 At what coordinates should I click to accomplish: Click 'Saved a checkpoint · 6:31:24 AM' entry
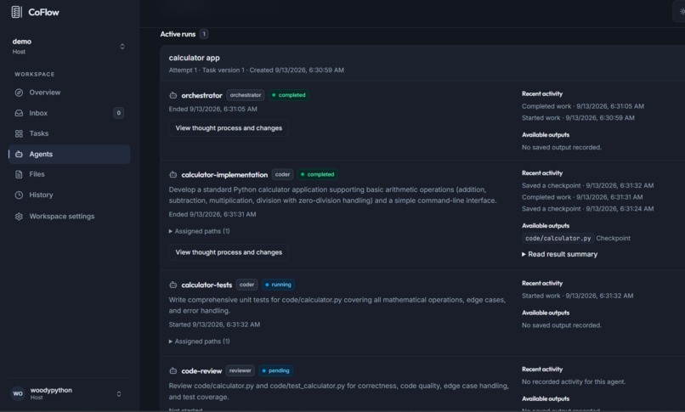587,209
